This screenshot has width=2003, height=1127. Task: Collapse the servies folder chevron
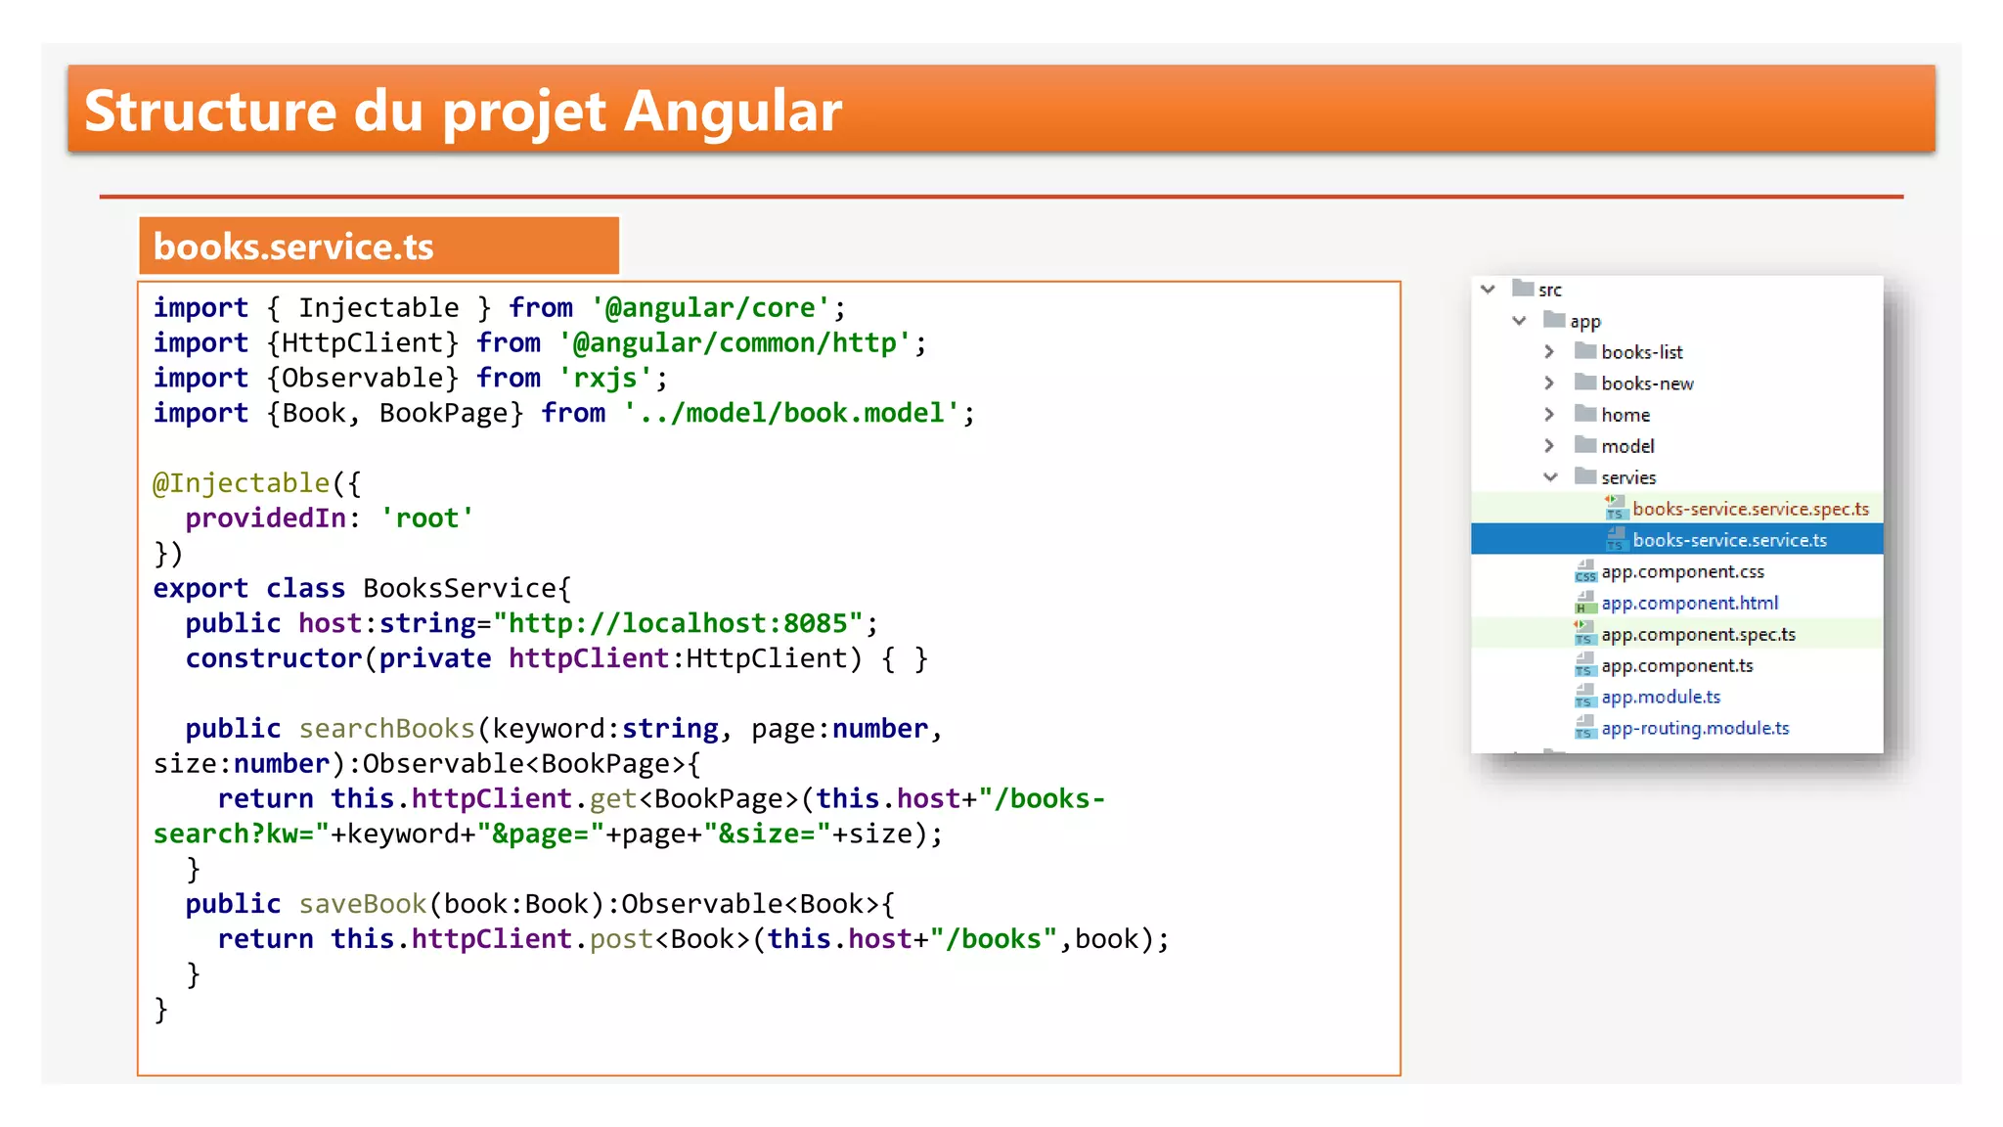[x=1550, y=477]
